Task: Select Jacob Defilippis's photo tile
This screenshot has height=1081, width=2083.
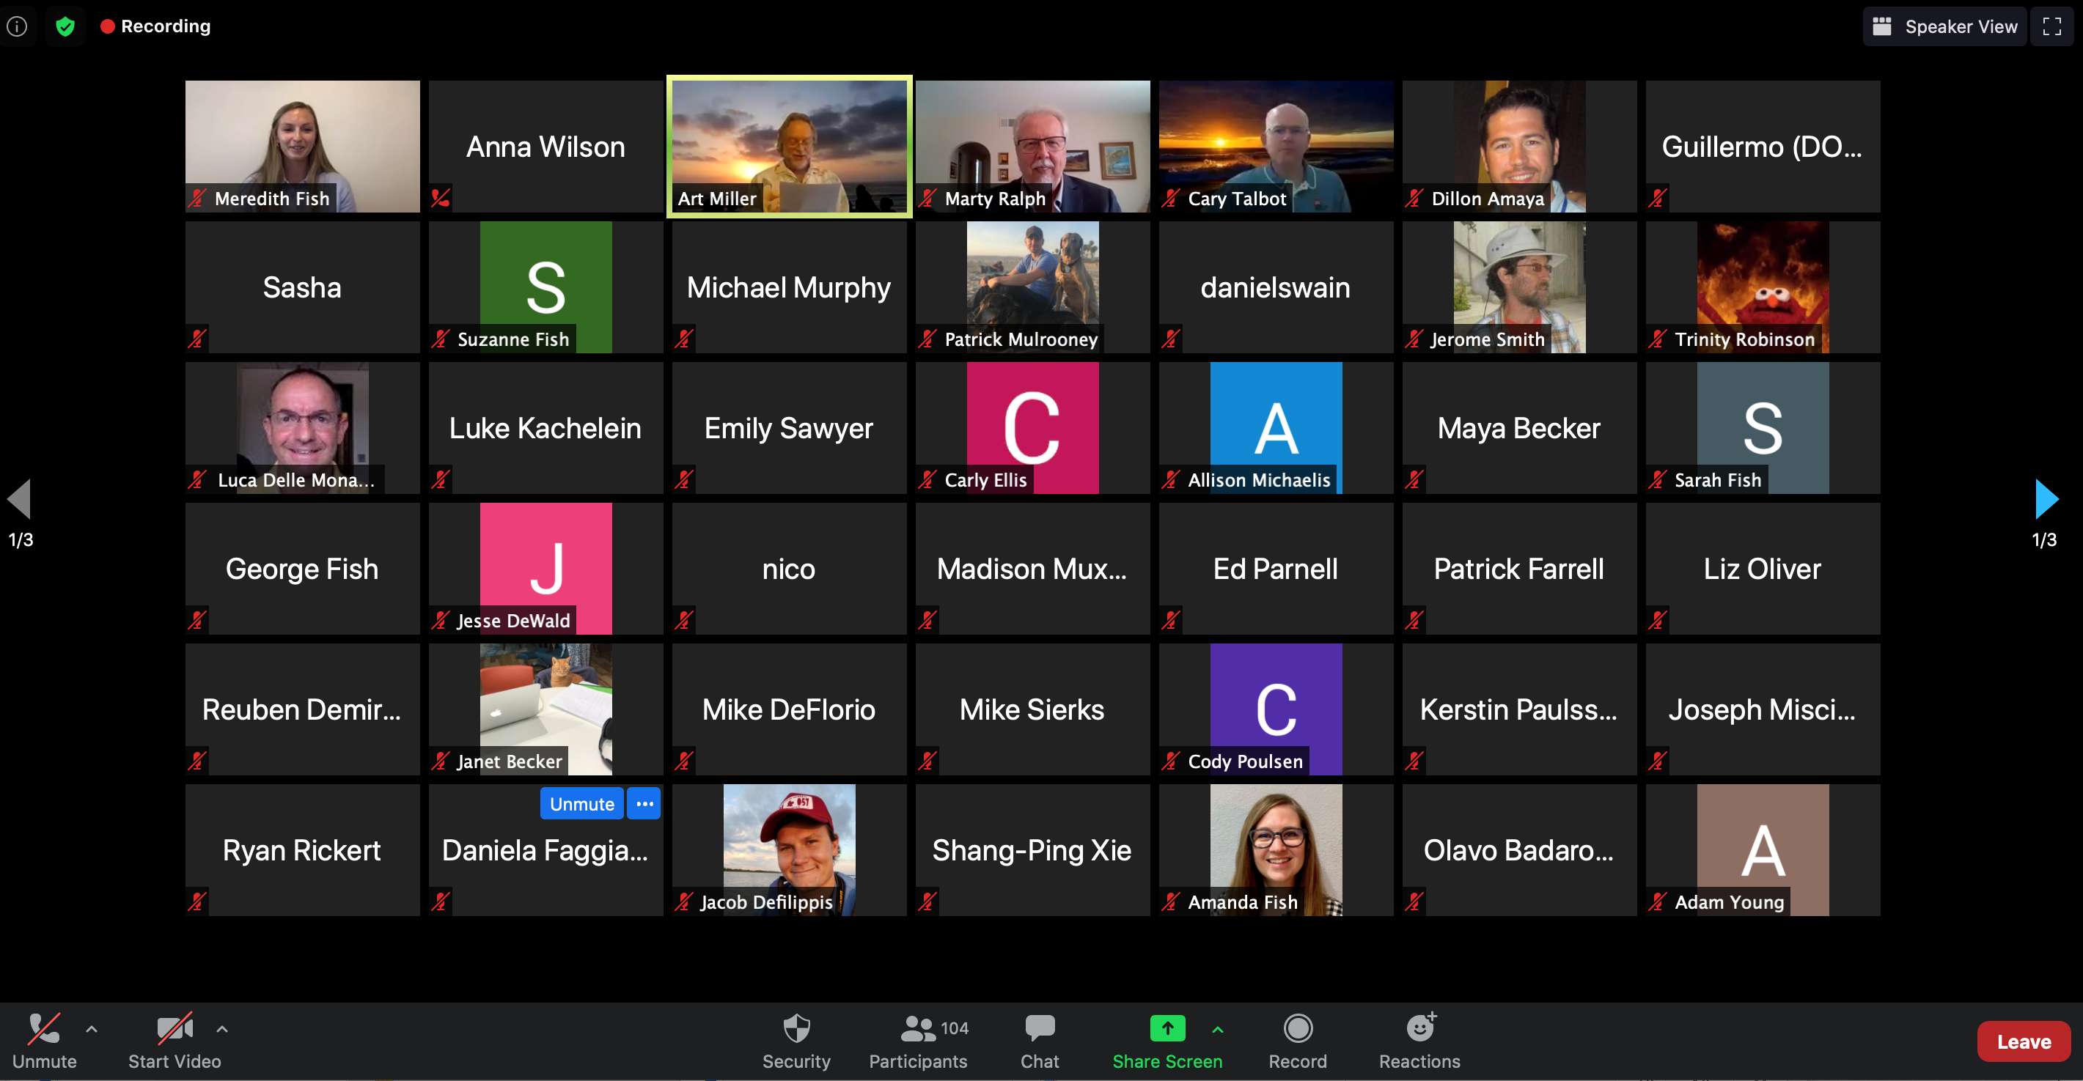Action: click(x=789, y=849)
